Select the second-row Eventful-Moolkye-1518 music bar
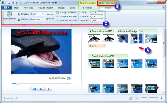This screenshot has height=103, width=167. [108, 56]
